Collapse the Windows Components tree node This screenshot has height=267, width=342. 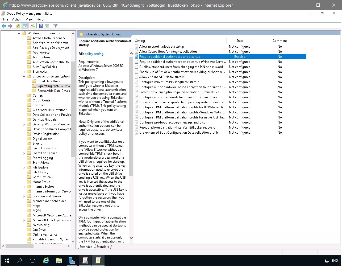(19, 33)
